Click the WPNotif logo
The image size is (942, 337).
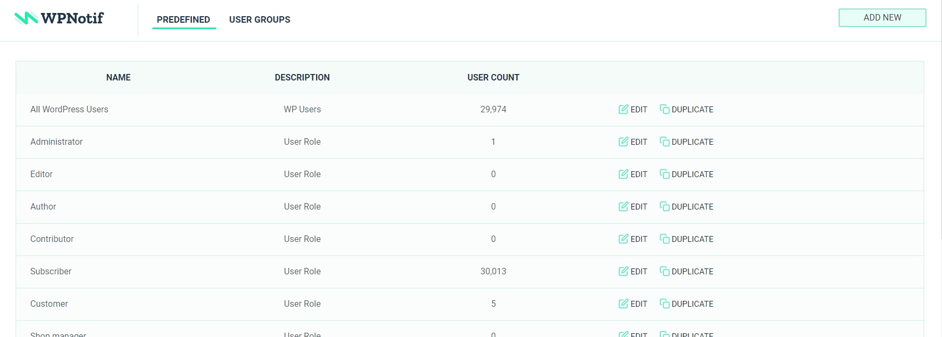[x=59, y=18]
